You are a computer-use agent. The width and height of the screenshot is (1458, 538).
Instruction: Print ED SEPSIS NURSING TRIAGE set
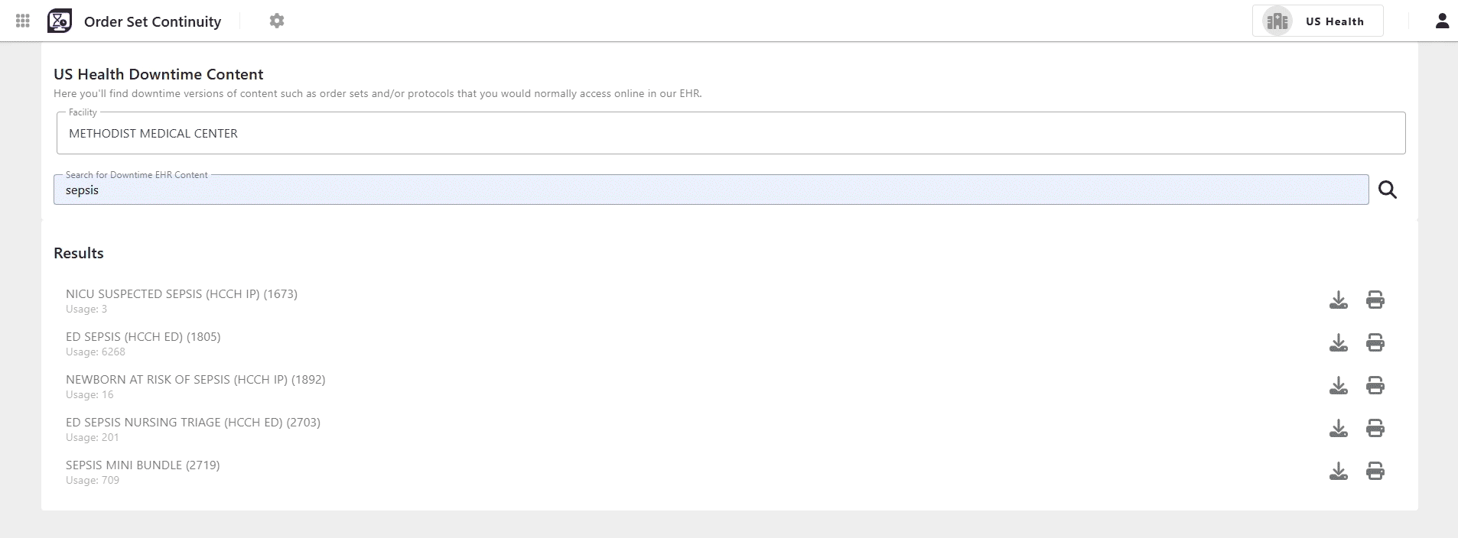(1375, 429)
